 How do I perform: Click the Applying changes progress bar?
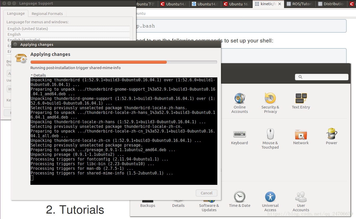tap(124, 62)
